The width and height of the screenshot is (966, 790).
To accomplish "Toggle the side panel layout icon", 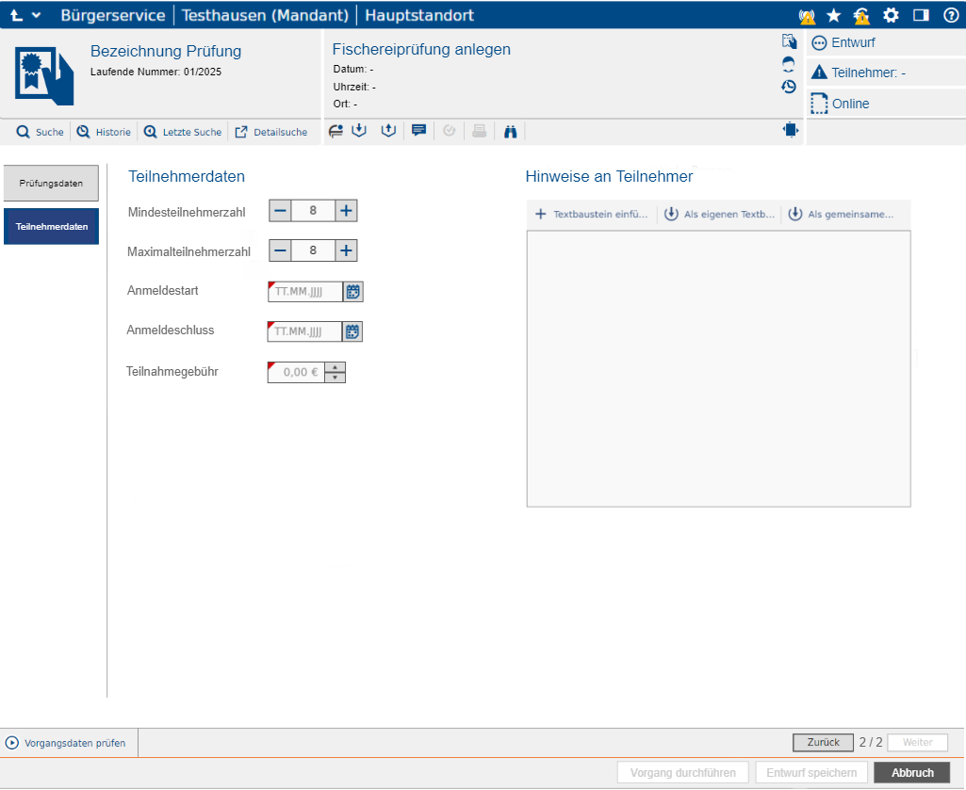I will pyautogui.click(x=921, y=15).
